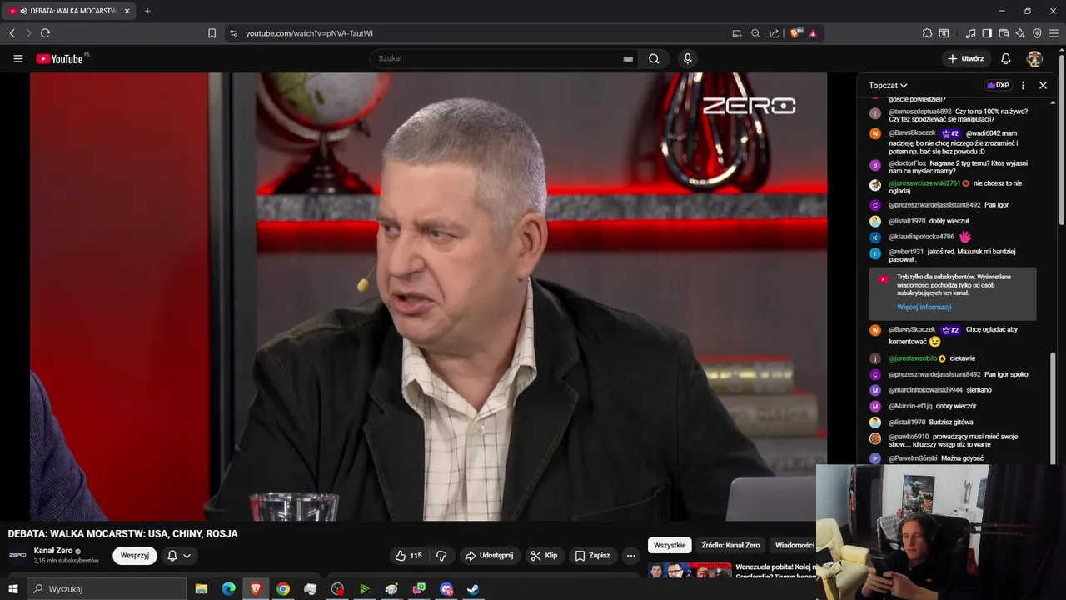Open the Kanał Zero channel avatar
This screenshot has height=600, width=1066.
[17, 555]
